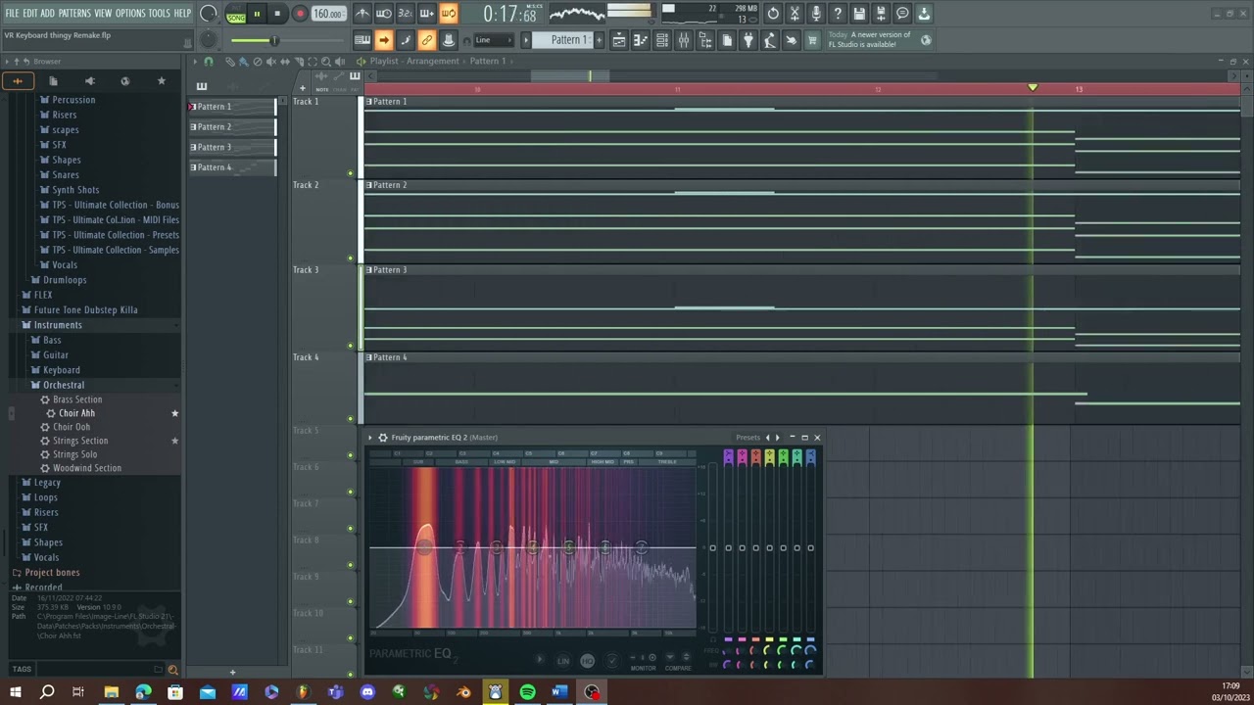Select the playlist mute tool icon

pyautogui.click(x=271, y=62)
